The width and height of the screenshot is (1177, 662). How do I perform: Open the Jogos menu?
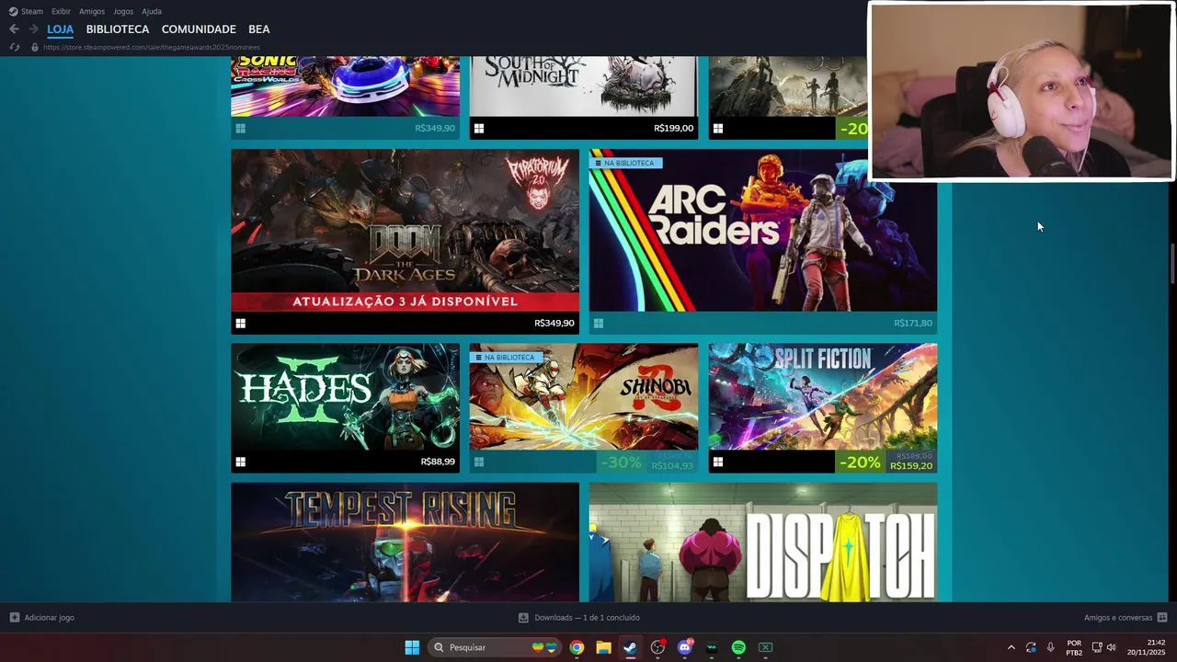123,11
